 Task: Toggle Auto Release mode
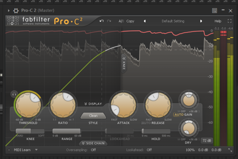[146, 123]
